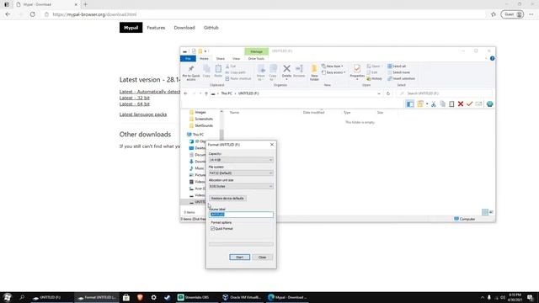The width and height of the screenshot is (539, 303).
Task: Toggle the Quick Format checkbox
Action: (x=212, y=228)
